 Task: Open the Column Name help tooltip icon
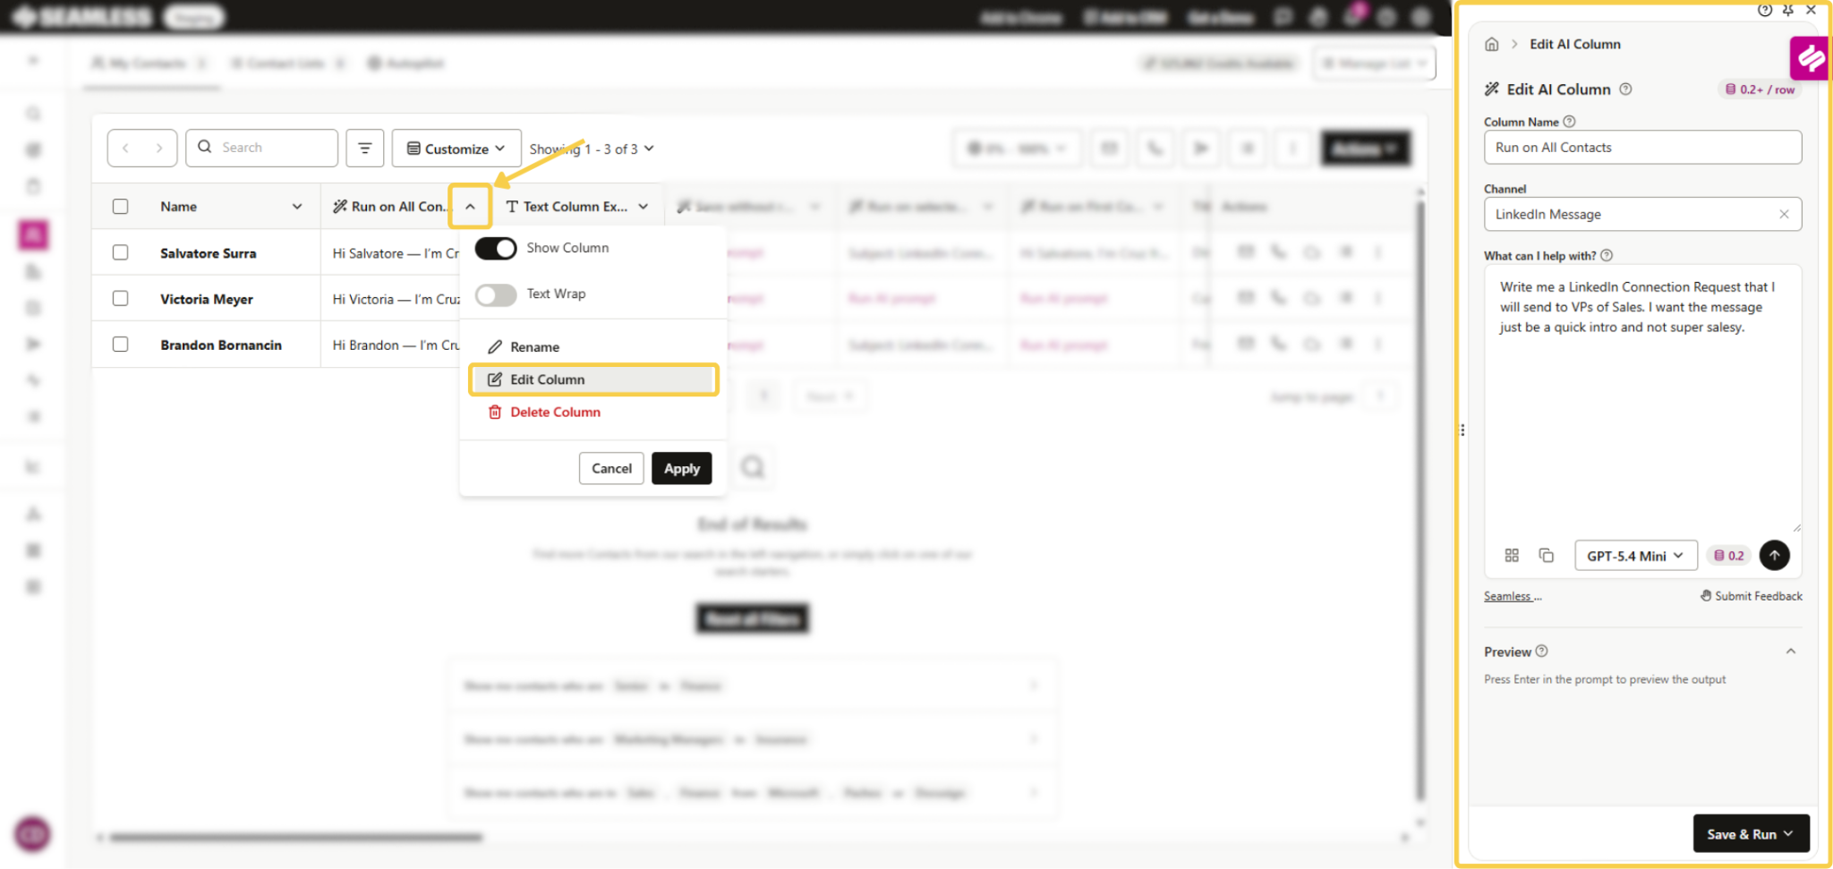(1569, 122)
